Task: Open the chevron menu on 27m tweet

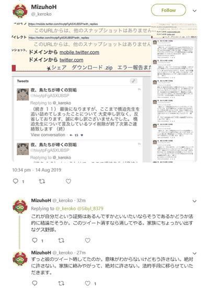Action: (194, 253)
